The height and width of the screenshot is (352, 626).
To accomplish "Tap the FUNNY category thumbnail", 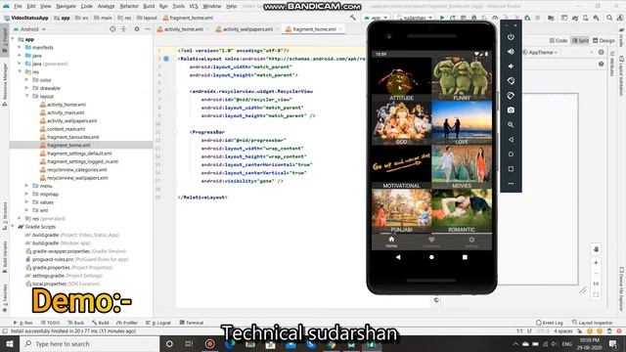I will click(462, 78).
